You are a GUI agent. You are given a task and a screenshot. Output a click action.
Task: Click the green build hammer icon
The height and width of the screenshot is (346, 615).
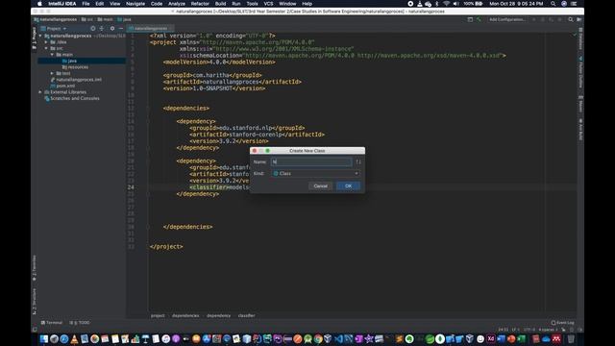coord(479,19)
